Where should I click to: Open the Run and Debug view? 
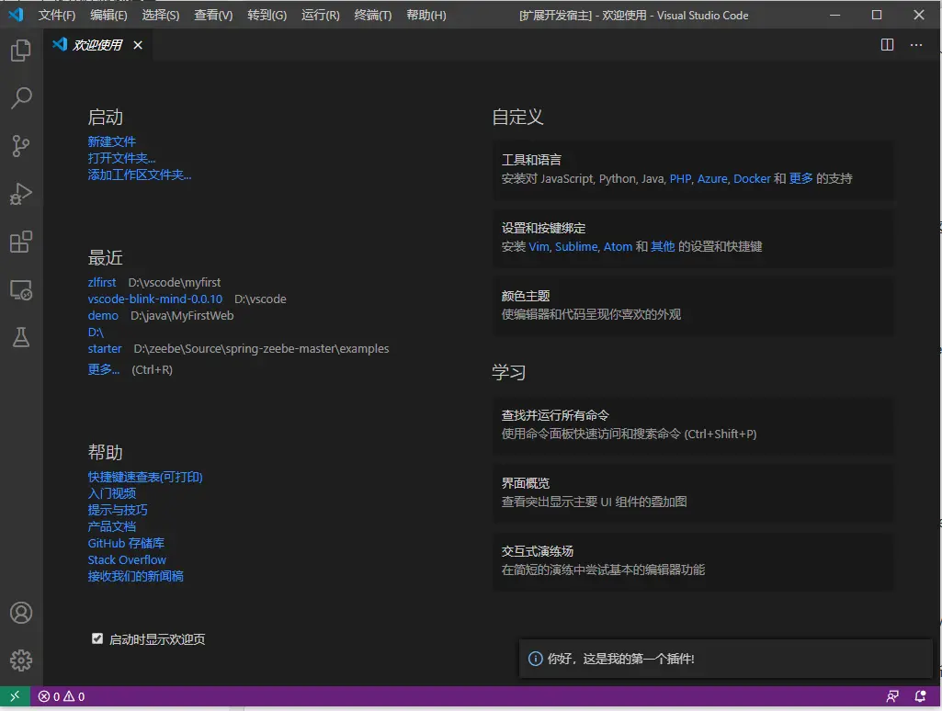(20, 194)
